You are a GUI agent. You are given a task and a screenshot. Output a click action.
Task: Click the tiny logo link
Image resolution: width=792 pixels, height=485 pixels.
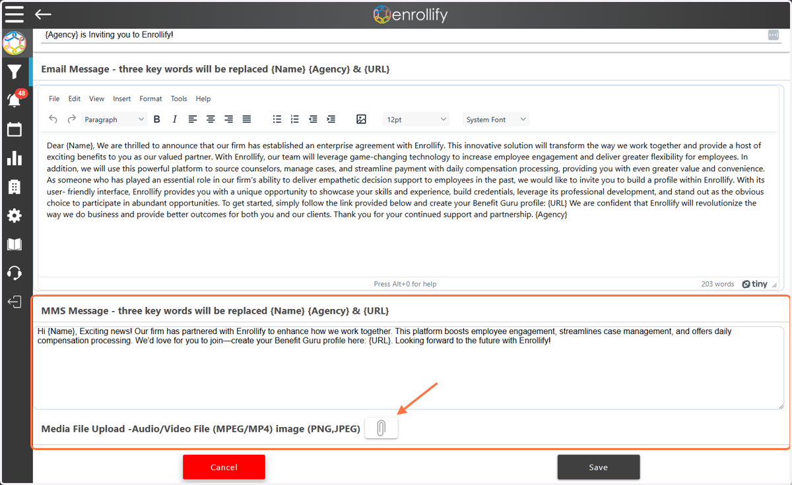(754, 284)
